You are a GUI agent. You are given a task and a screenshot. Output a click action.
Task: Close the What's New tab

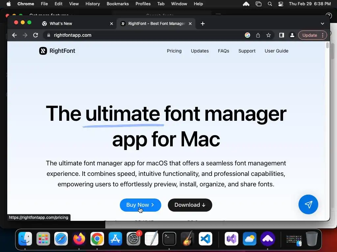(112, 24)
